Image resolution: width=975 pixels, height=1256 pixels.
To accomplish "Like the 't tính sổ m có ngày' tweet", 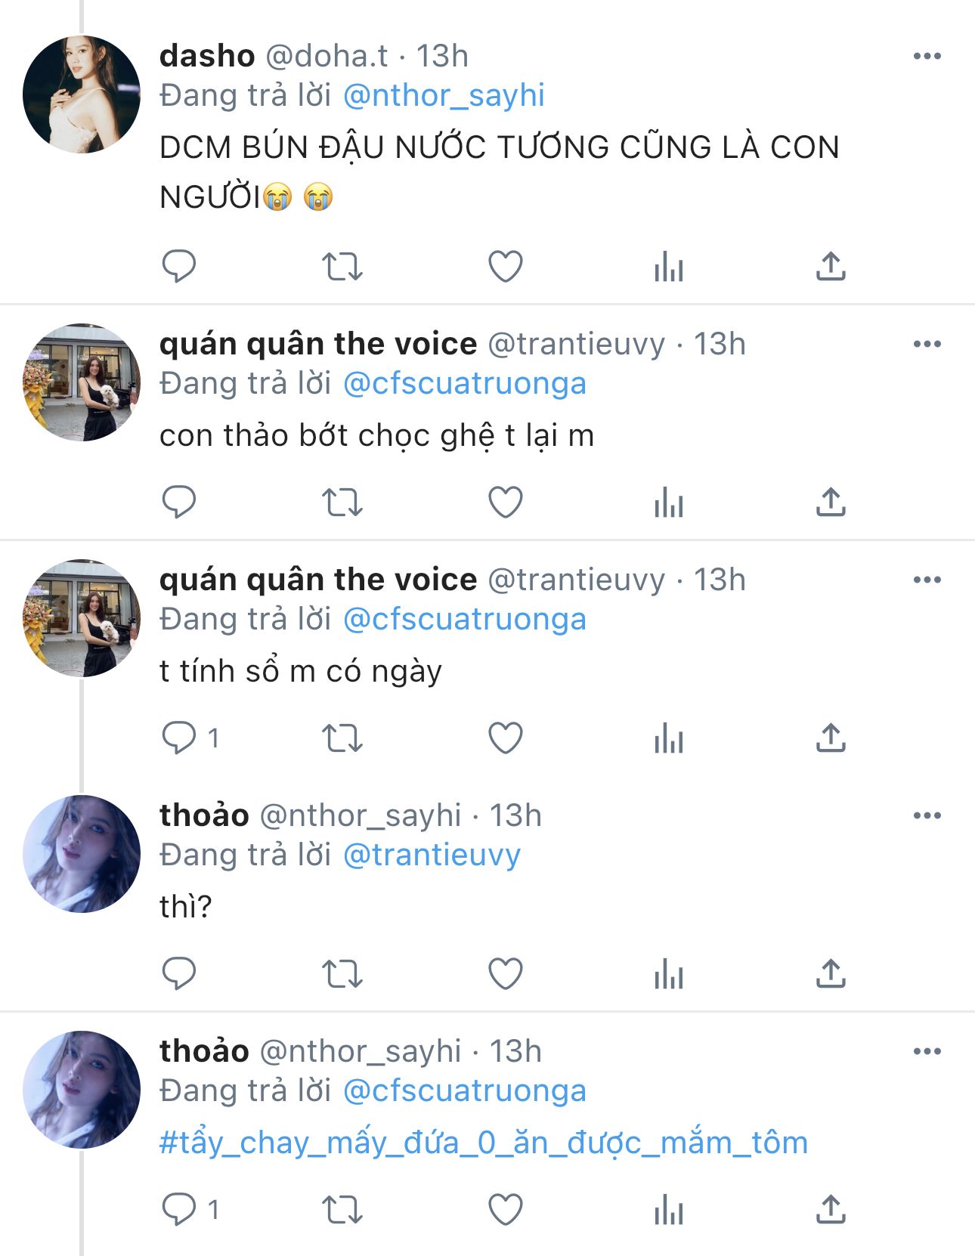I will (506, 738).
